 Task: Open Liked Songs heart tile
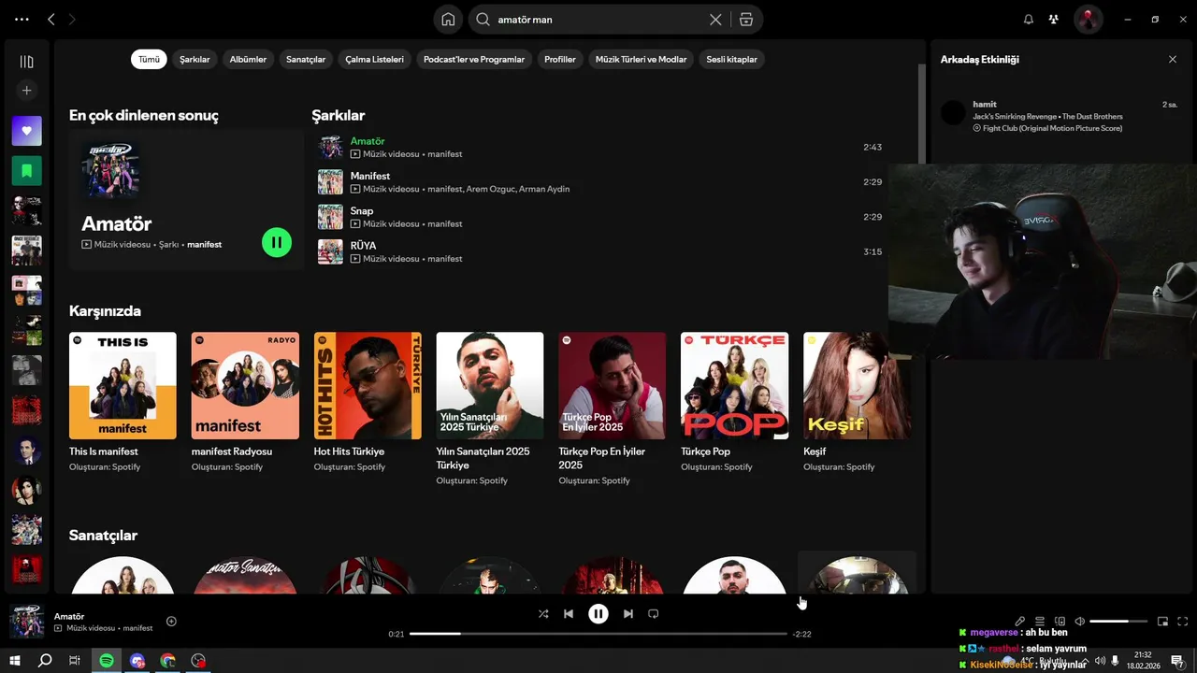click(x=26, y=131)
